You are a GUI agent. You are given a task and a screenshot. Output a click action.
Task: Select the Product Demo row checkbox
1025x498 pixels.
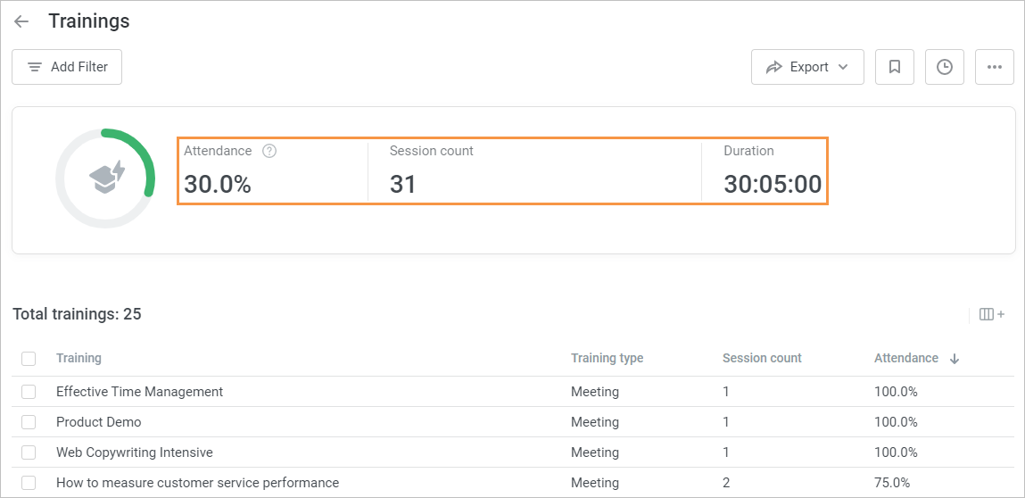[x=29, y=422]
